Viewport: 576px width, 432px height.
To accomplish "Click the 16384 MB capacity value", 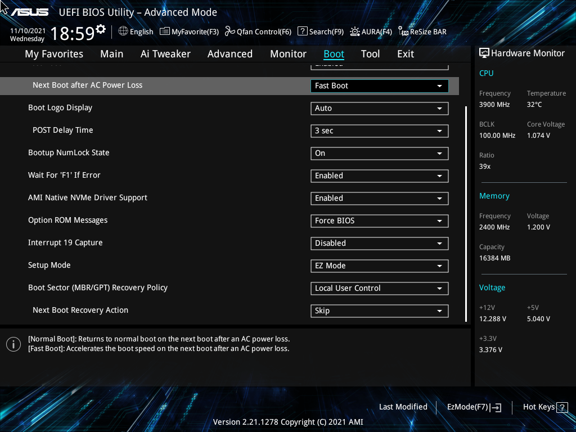I will point(495,258).
